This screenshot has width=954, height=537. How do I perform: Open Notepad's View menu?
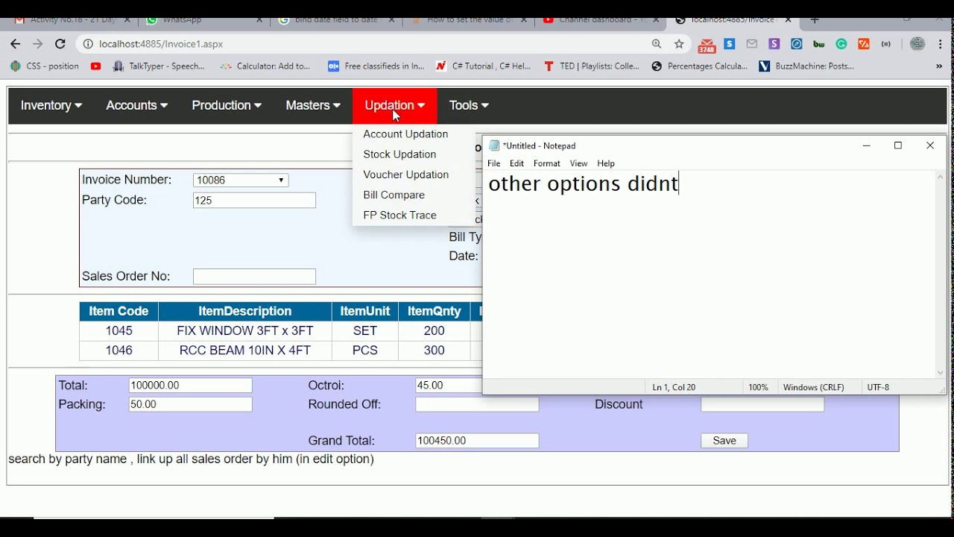(x=578, y=163)
